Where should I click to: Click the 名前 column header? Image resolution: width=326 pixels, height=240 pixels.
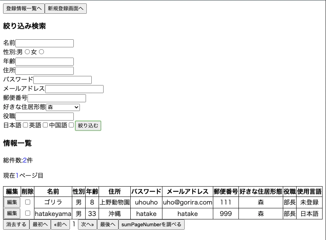(53, 192)
